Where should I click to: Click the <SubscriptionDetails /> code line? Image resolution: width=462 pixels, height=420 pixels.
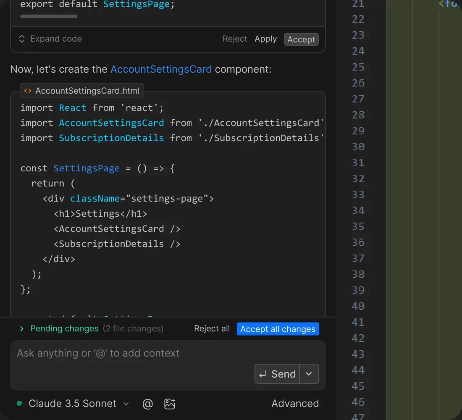tap(117, 244)
